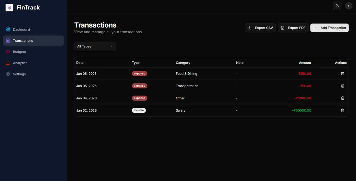Delete the Transportation expense row
The width and height of the screenshot is (356, 181).
tap(342, 86)
